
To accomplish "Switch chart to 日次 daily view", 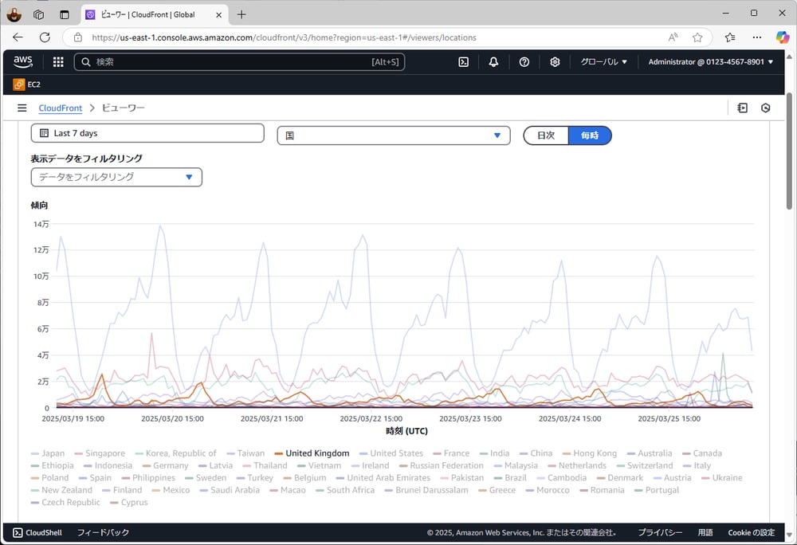I will point(546,135).
